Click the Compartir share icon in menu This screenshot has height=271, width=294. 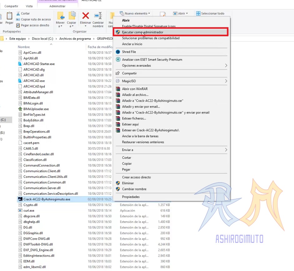tap(118, 73)
